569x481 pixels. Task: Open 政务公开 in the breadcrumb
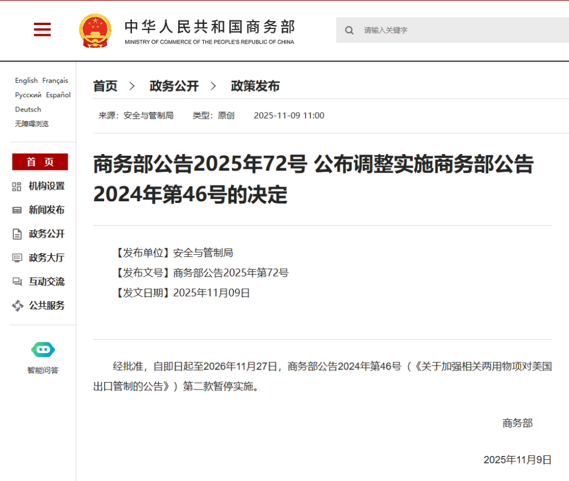coord(174,86)
